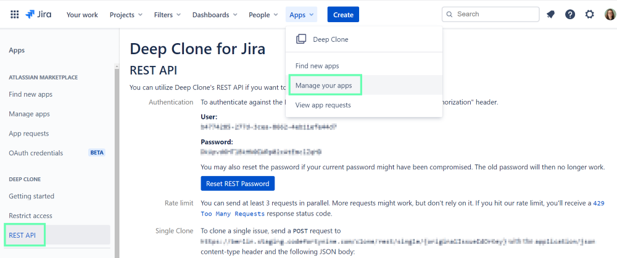The height and width of the screenshot is (258, 617).
Task: Click the Deep Clone app icon in menu
Action: click(301, 39)
